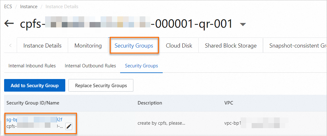Click Add to Security Group button
Screen dimensions: 327x136
[34, 85]
